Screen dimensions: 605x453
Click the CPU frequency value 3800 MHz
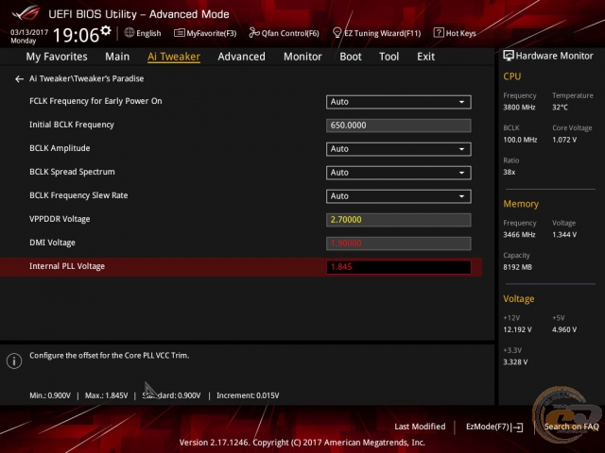pyautogui.click(x=519, y=108)
